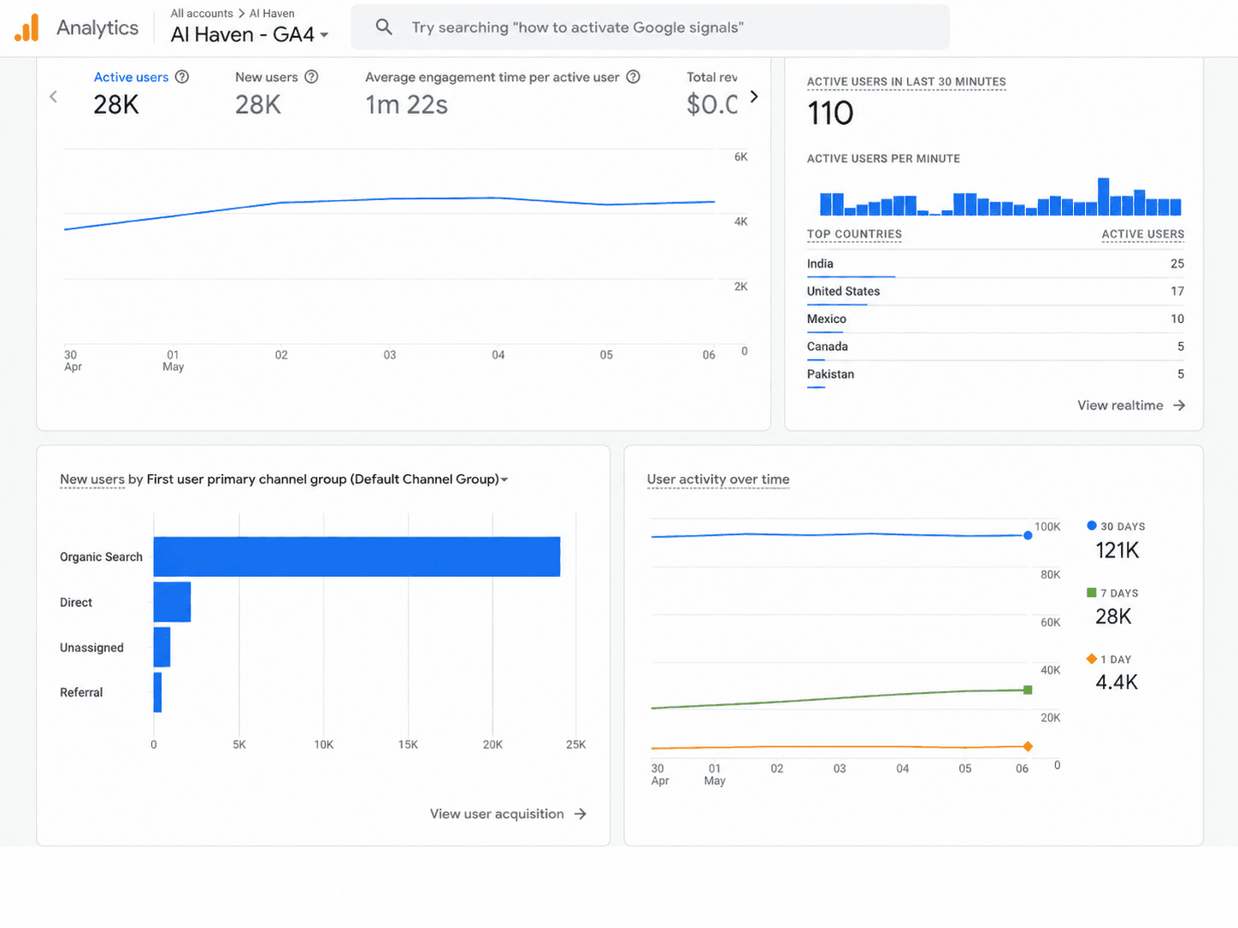Screen dimensions: 1238x928
Task: Click the Mexico row in Top Countries
Action: pyautogui.click(x=995, y=319)
